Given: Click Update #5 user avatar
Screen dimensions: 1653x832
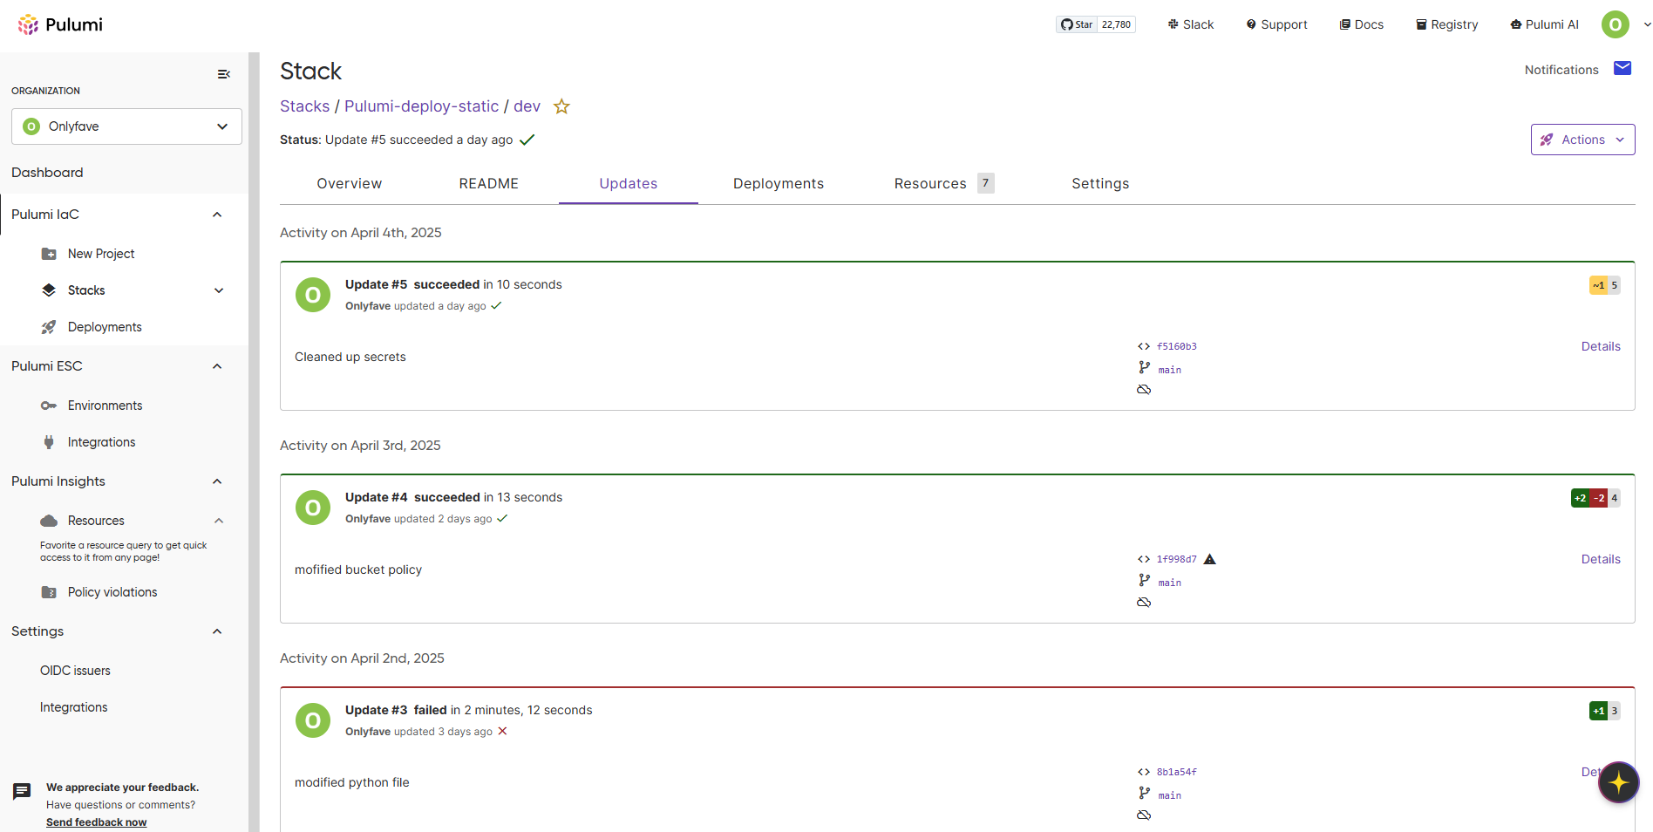Looking at the screenshot, I should (313, 295).
